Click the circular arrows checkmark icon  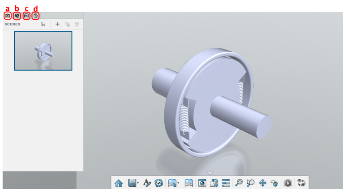click(159, 183)
